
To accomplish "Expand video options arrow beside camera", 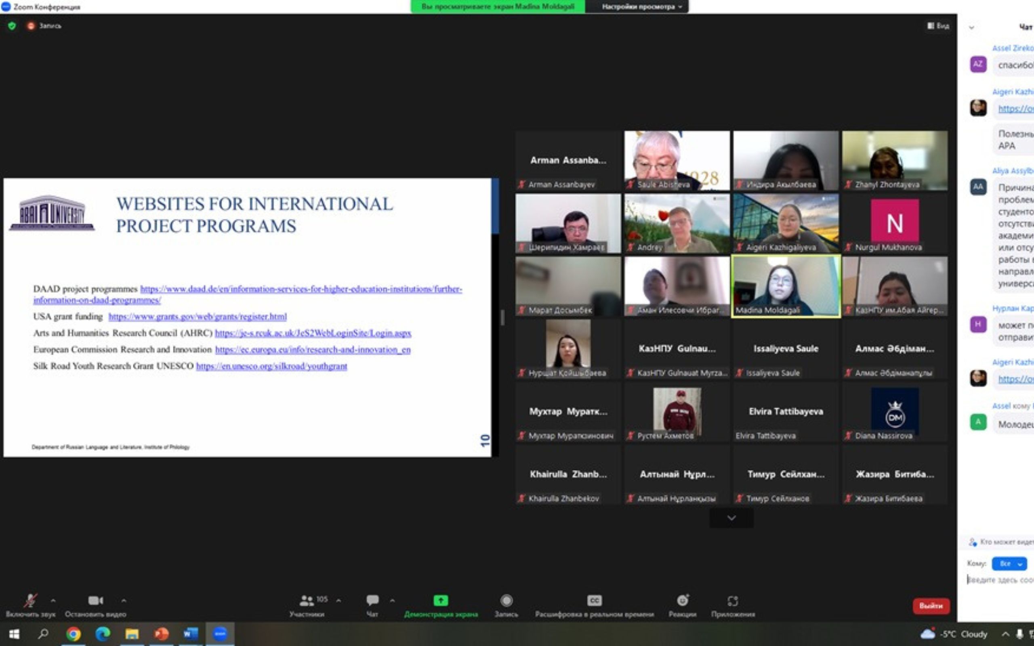I will (124, 601).
